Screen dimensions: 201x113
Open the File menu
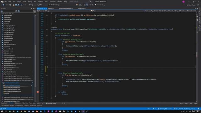[x=6, y=2]
